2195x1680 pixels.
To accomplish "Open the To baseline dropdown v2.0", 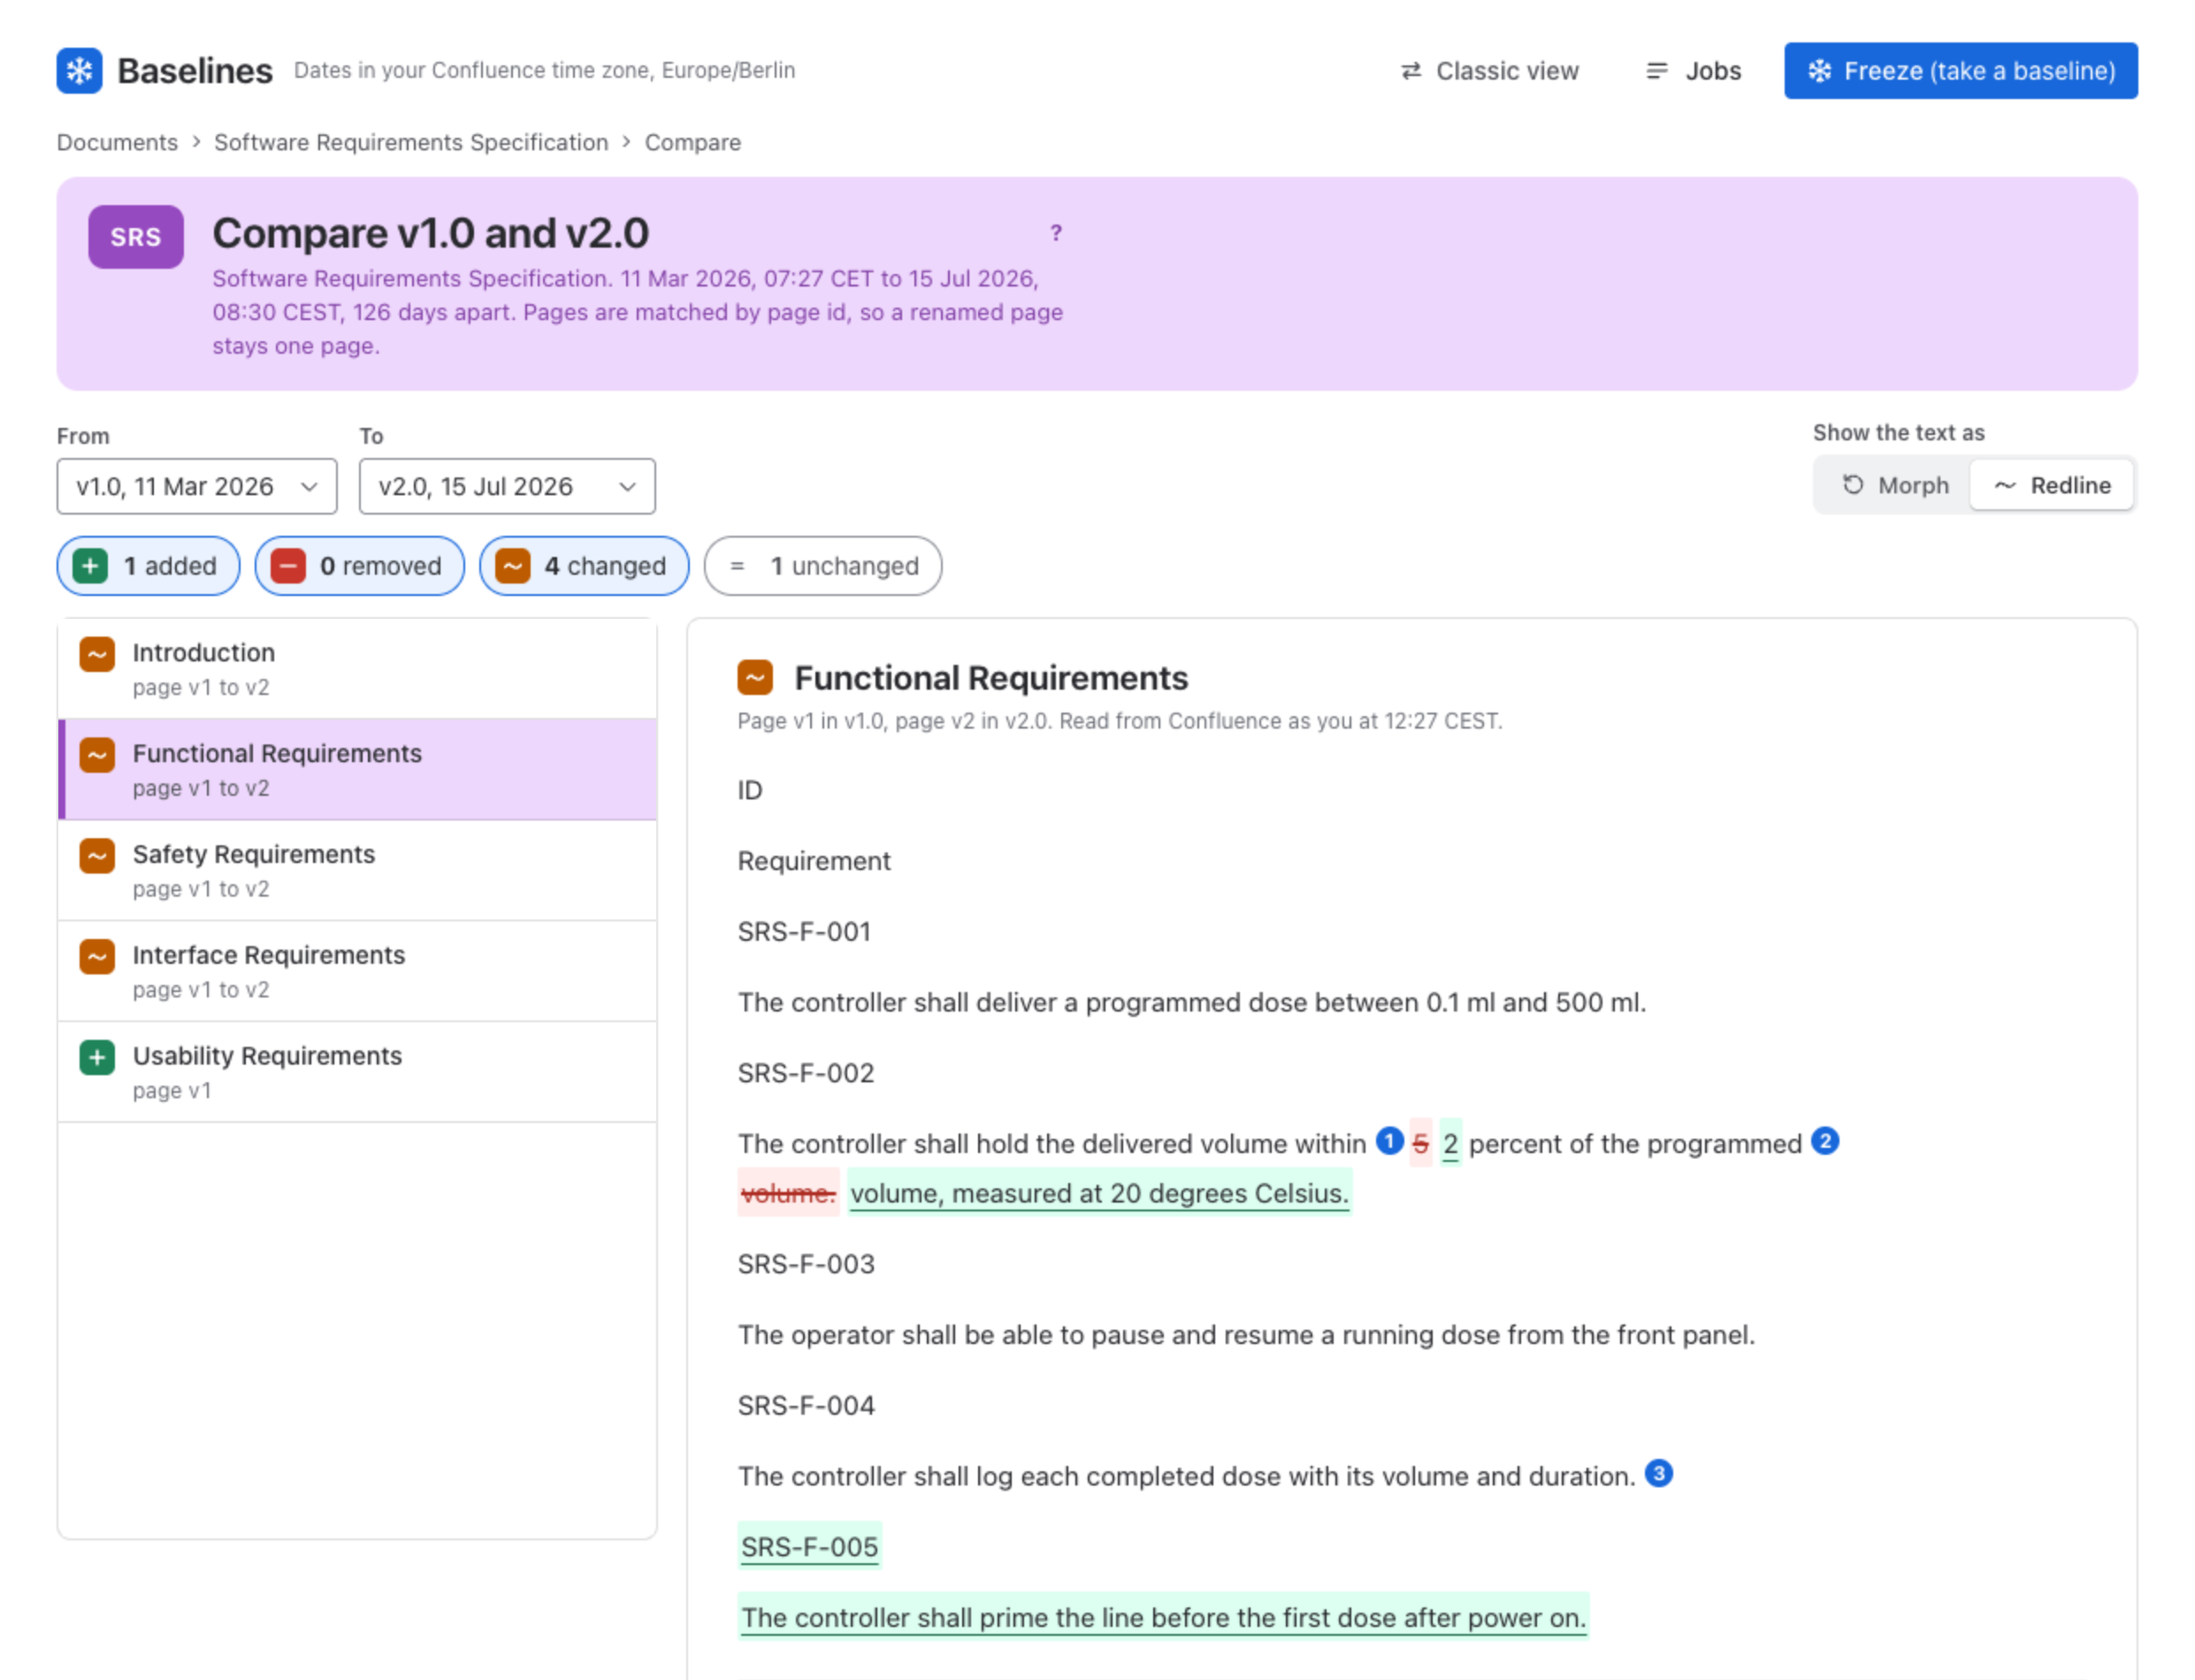I will pos(507,487).
